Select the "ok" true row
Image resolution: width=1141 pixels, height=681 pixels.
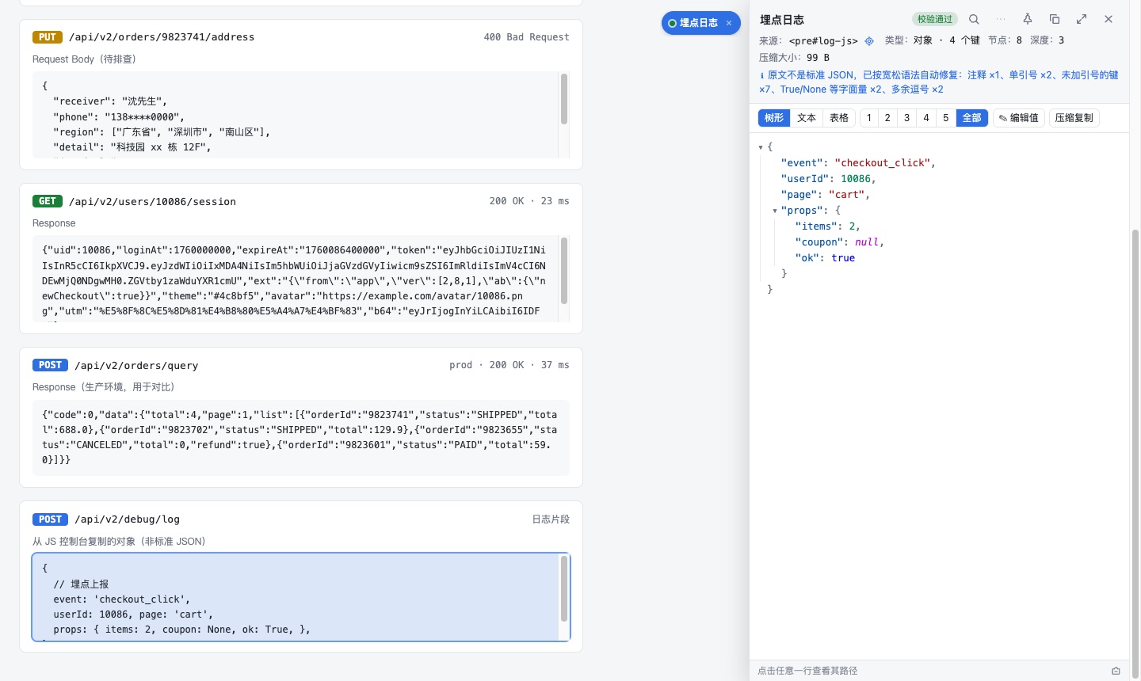click(939, 258)
